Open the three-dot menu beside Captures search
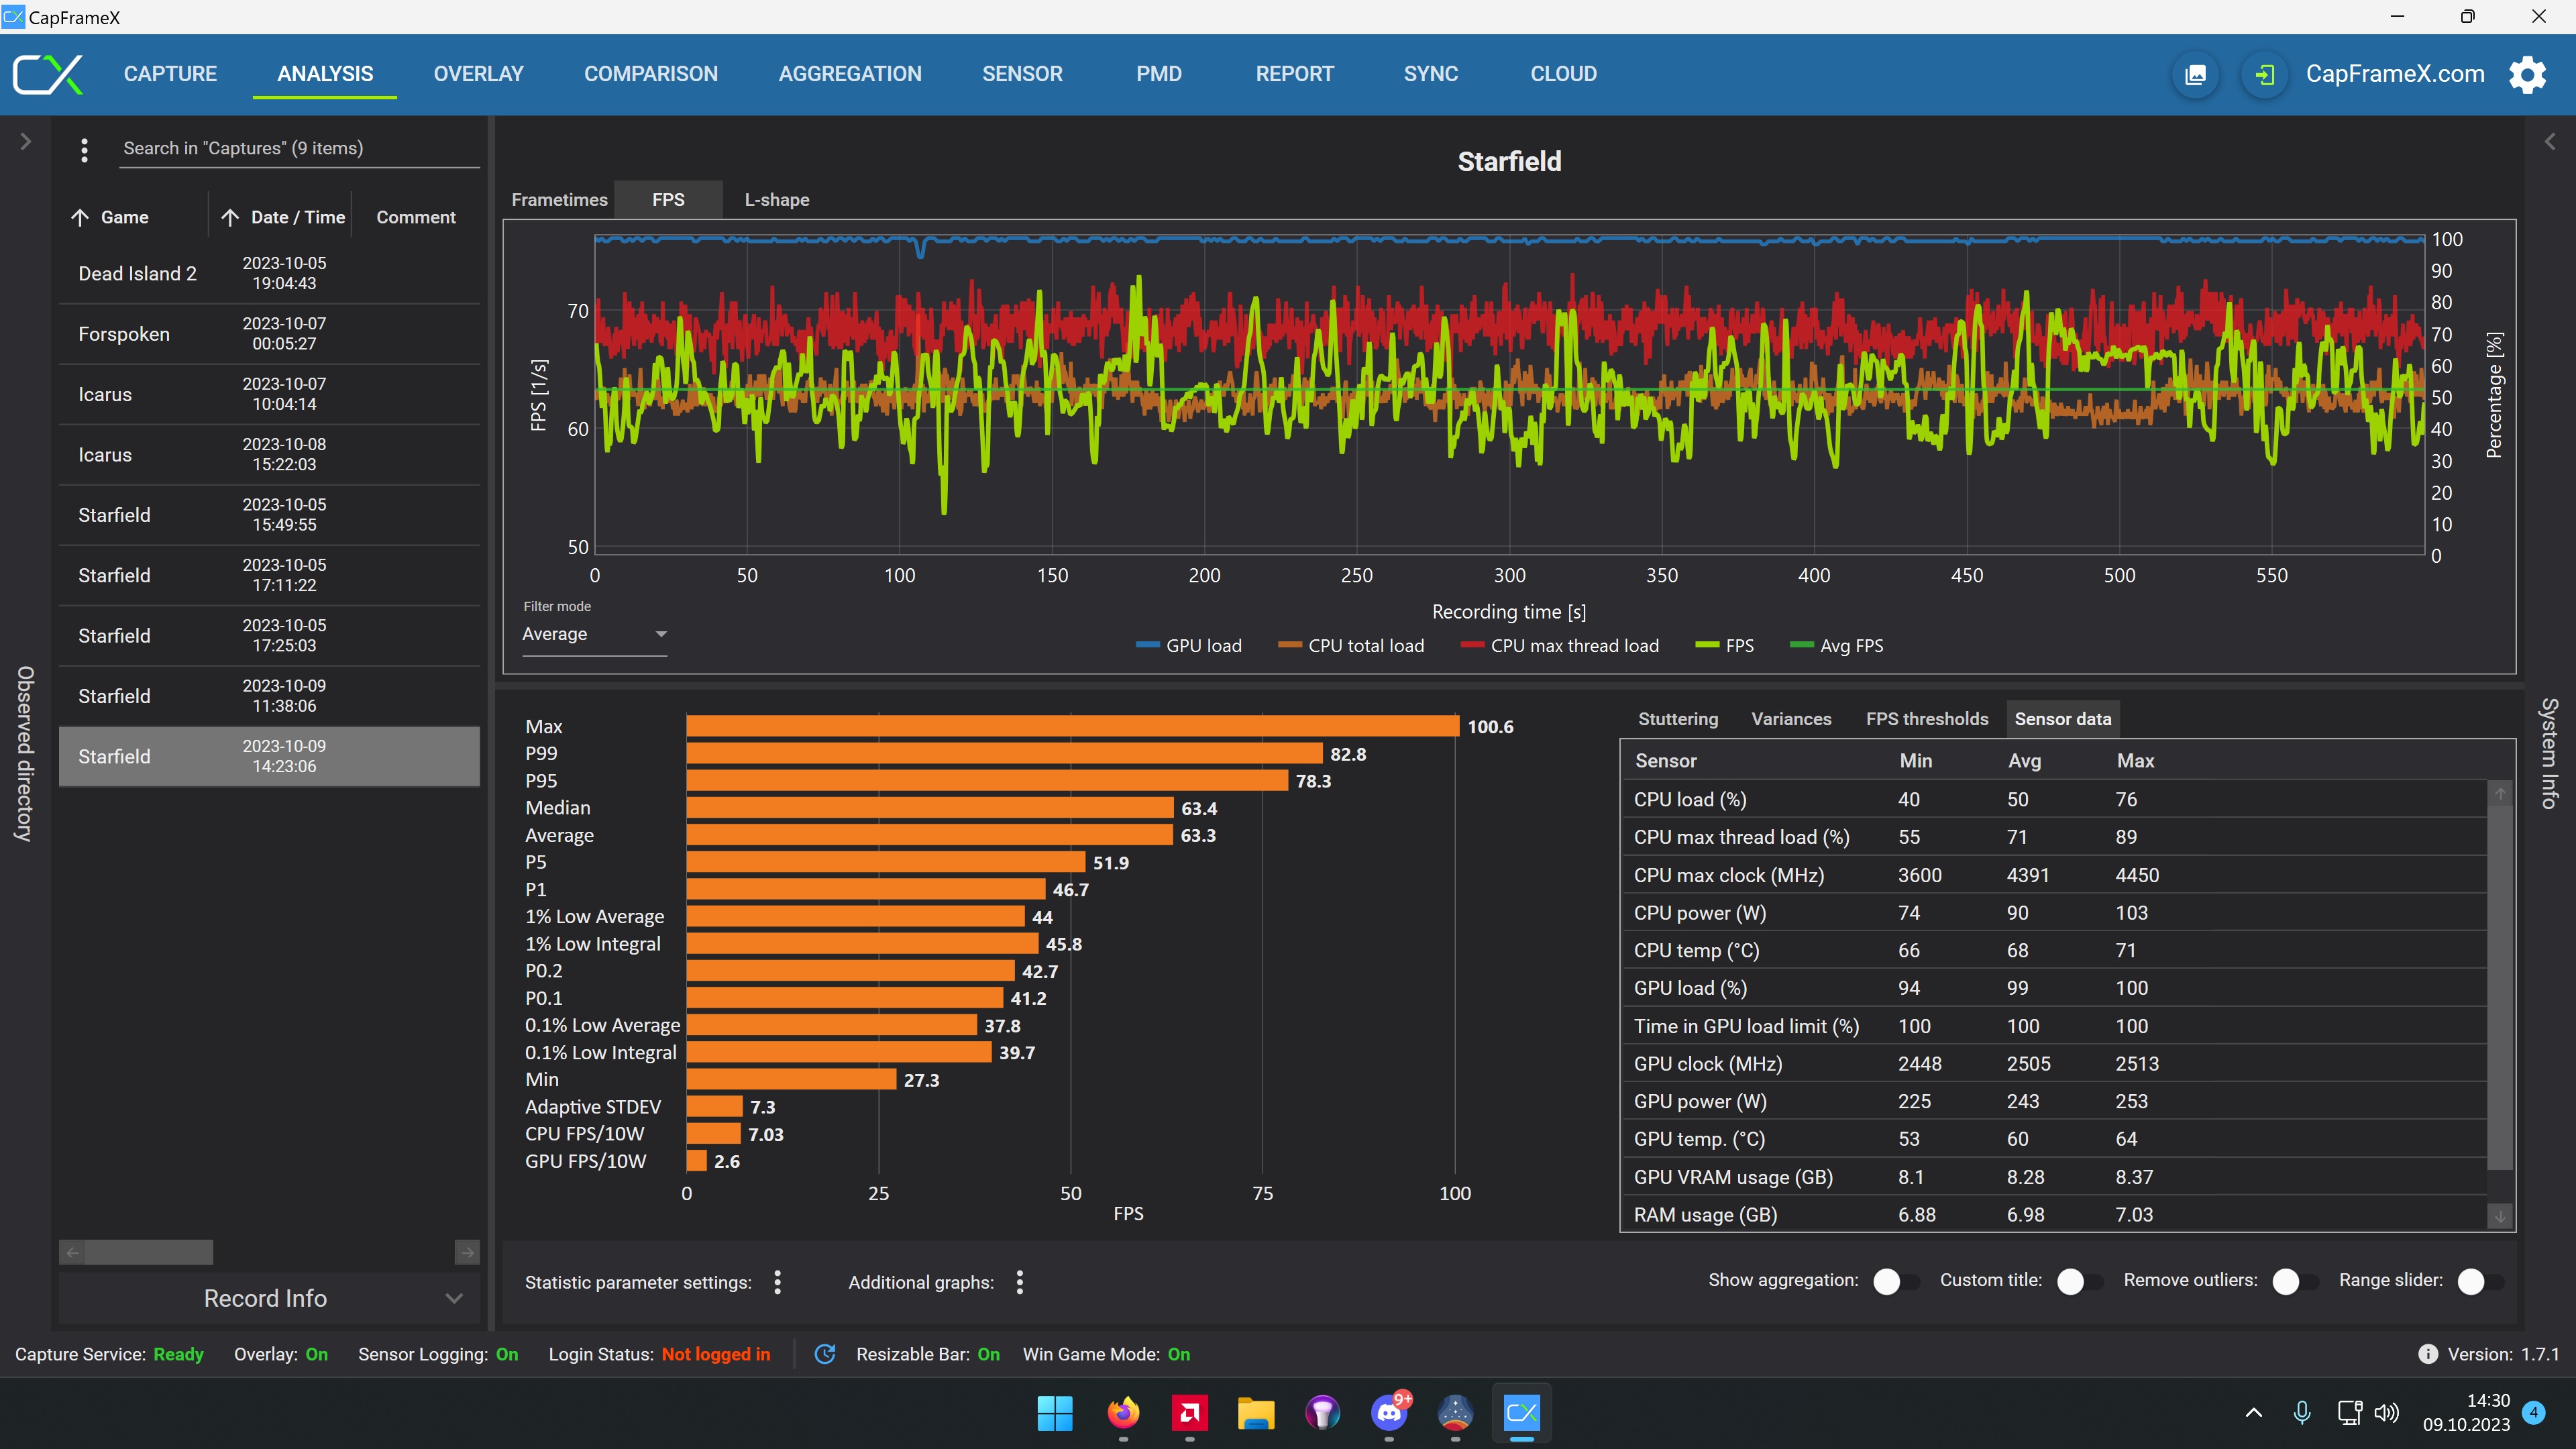The height and width of the screenshot is (1449, 2576). click(x=84, y=149)
